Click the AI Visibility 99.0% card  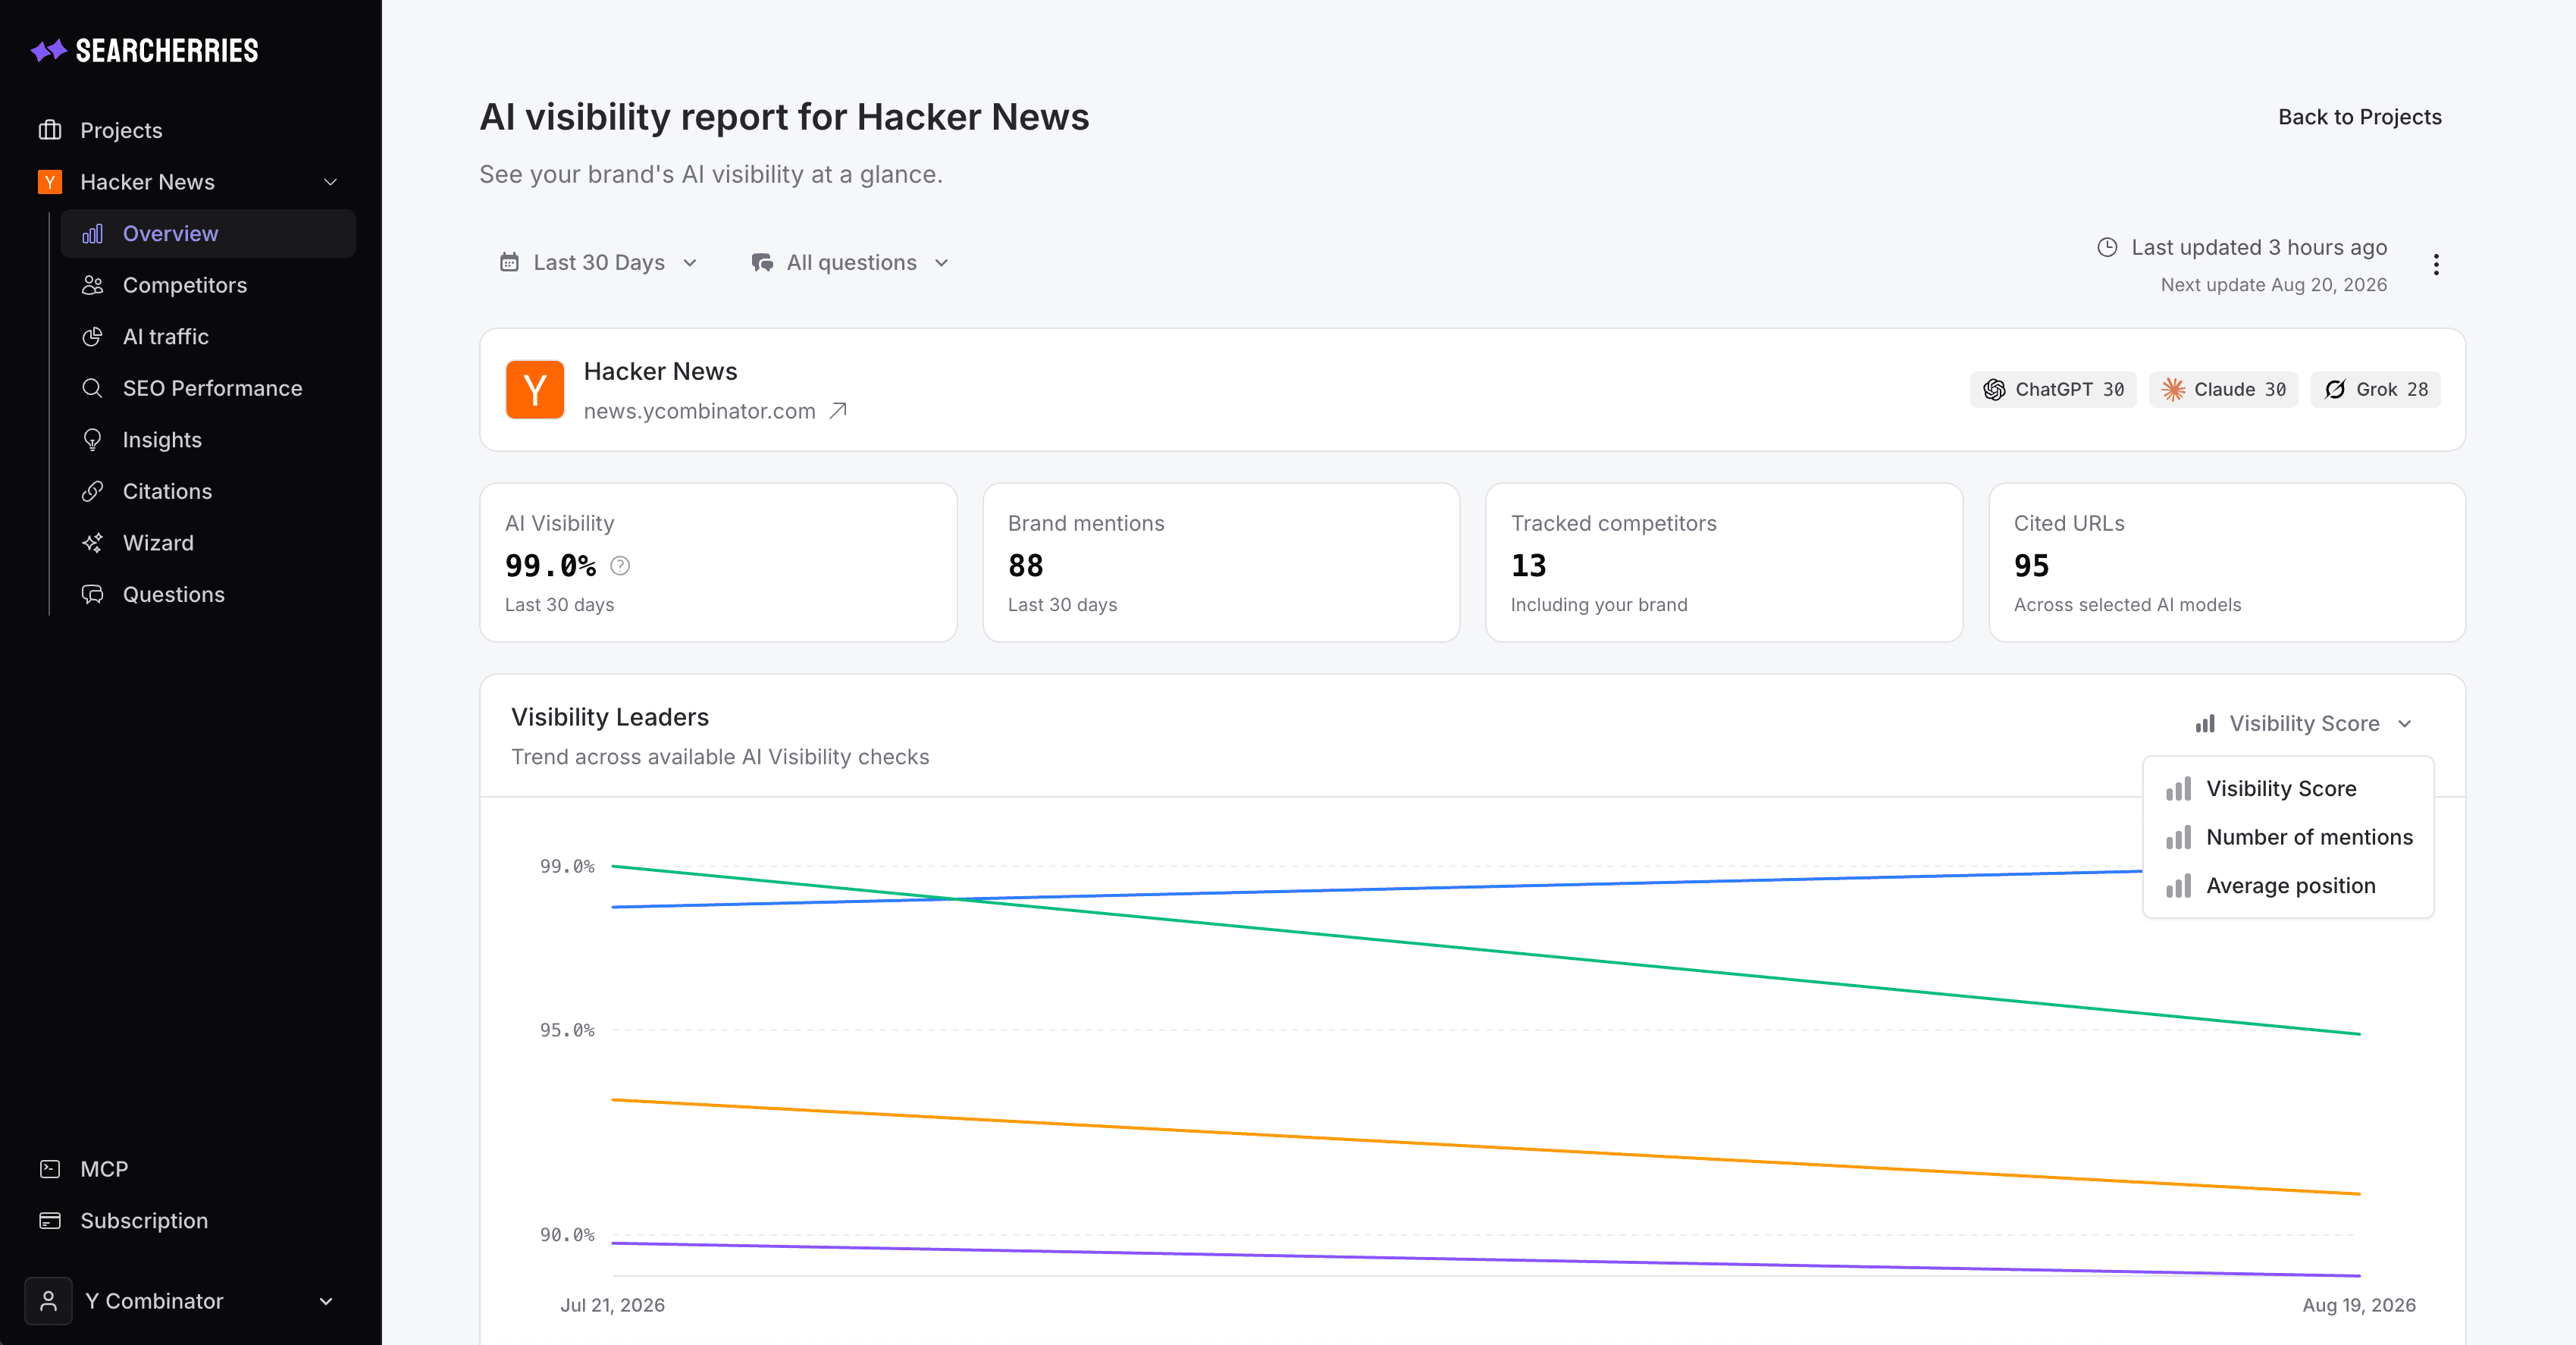coord(718,563)
